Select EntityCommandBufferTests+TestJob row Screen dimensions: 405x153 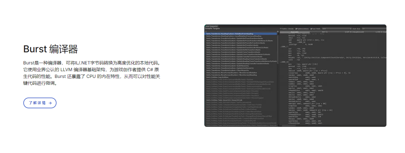(241, 80)
